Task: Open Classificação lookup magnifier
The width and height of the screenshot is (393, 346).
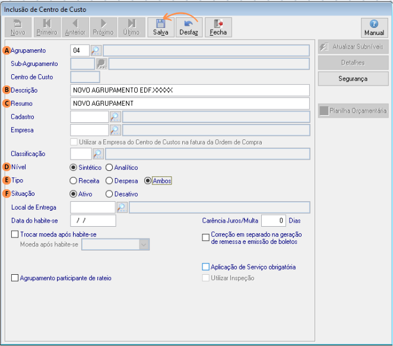Action: (x=99, y=154)
